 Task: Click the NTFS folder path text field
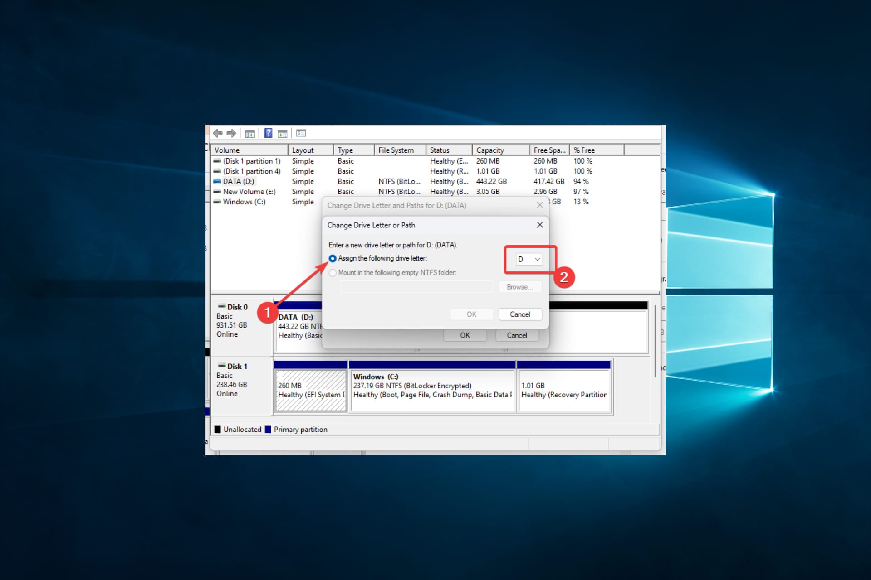click(x=416, y=287)
